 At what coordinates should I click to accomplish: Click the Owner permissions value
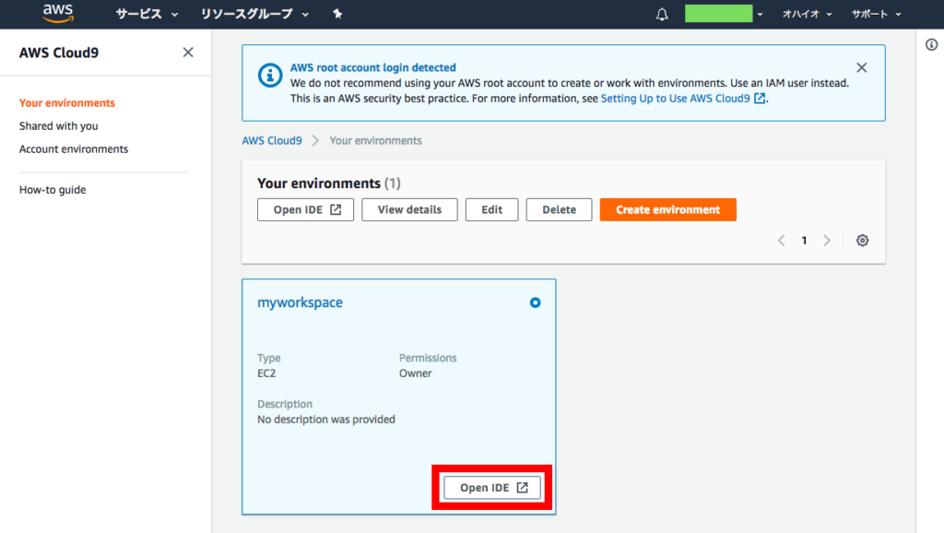[x=415, y=373]
